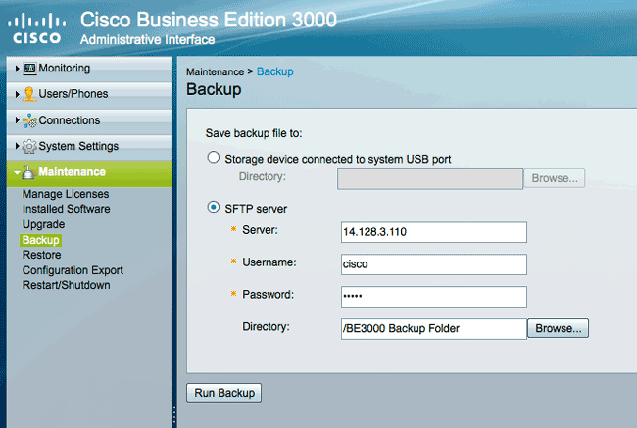
Task: Expand the Monitoring section arrow
Action: 17,69
